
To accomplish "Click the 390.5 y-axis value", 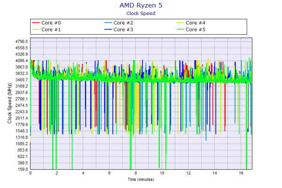I will [x=23, y=163].
